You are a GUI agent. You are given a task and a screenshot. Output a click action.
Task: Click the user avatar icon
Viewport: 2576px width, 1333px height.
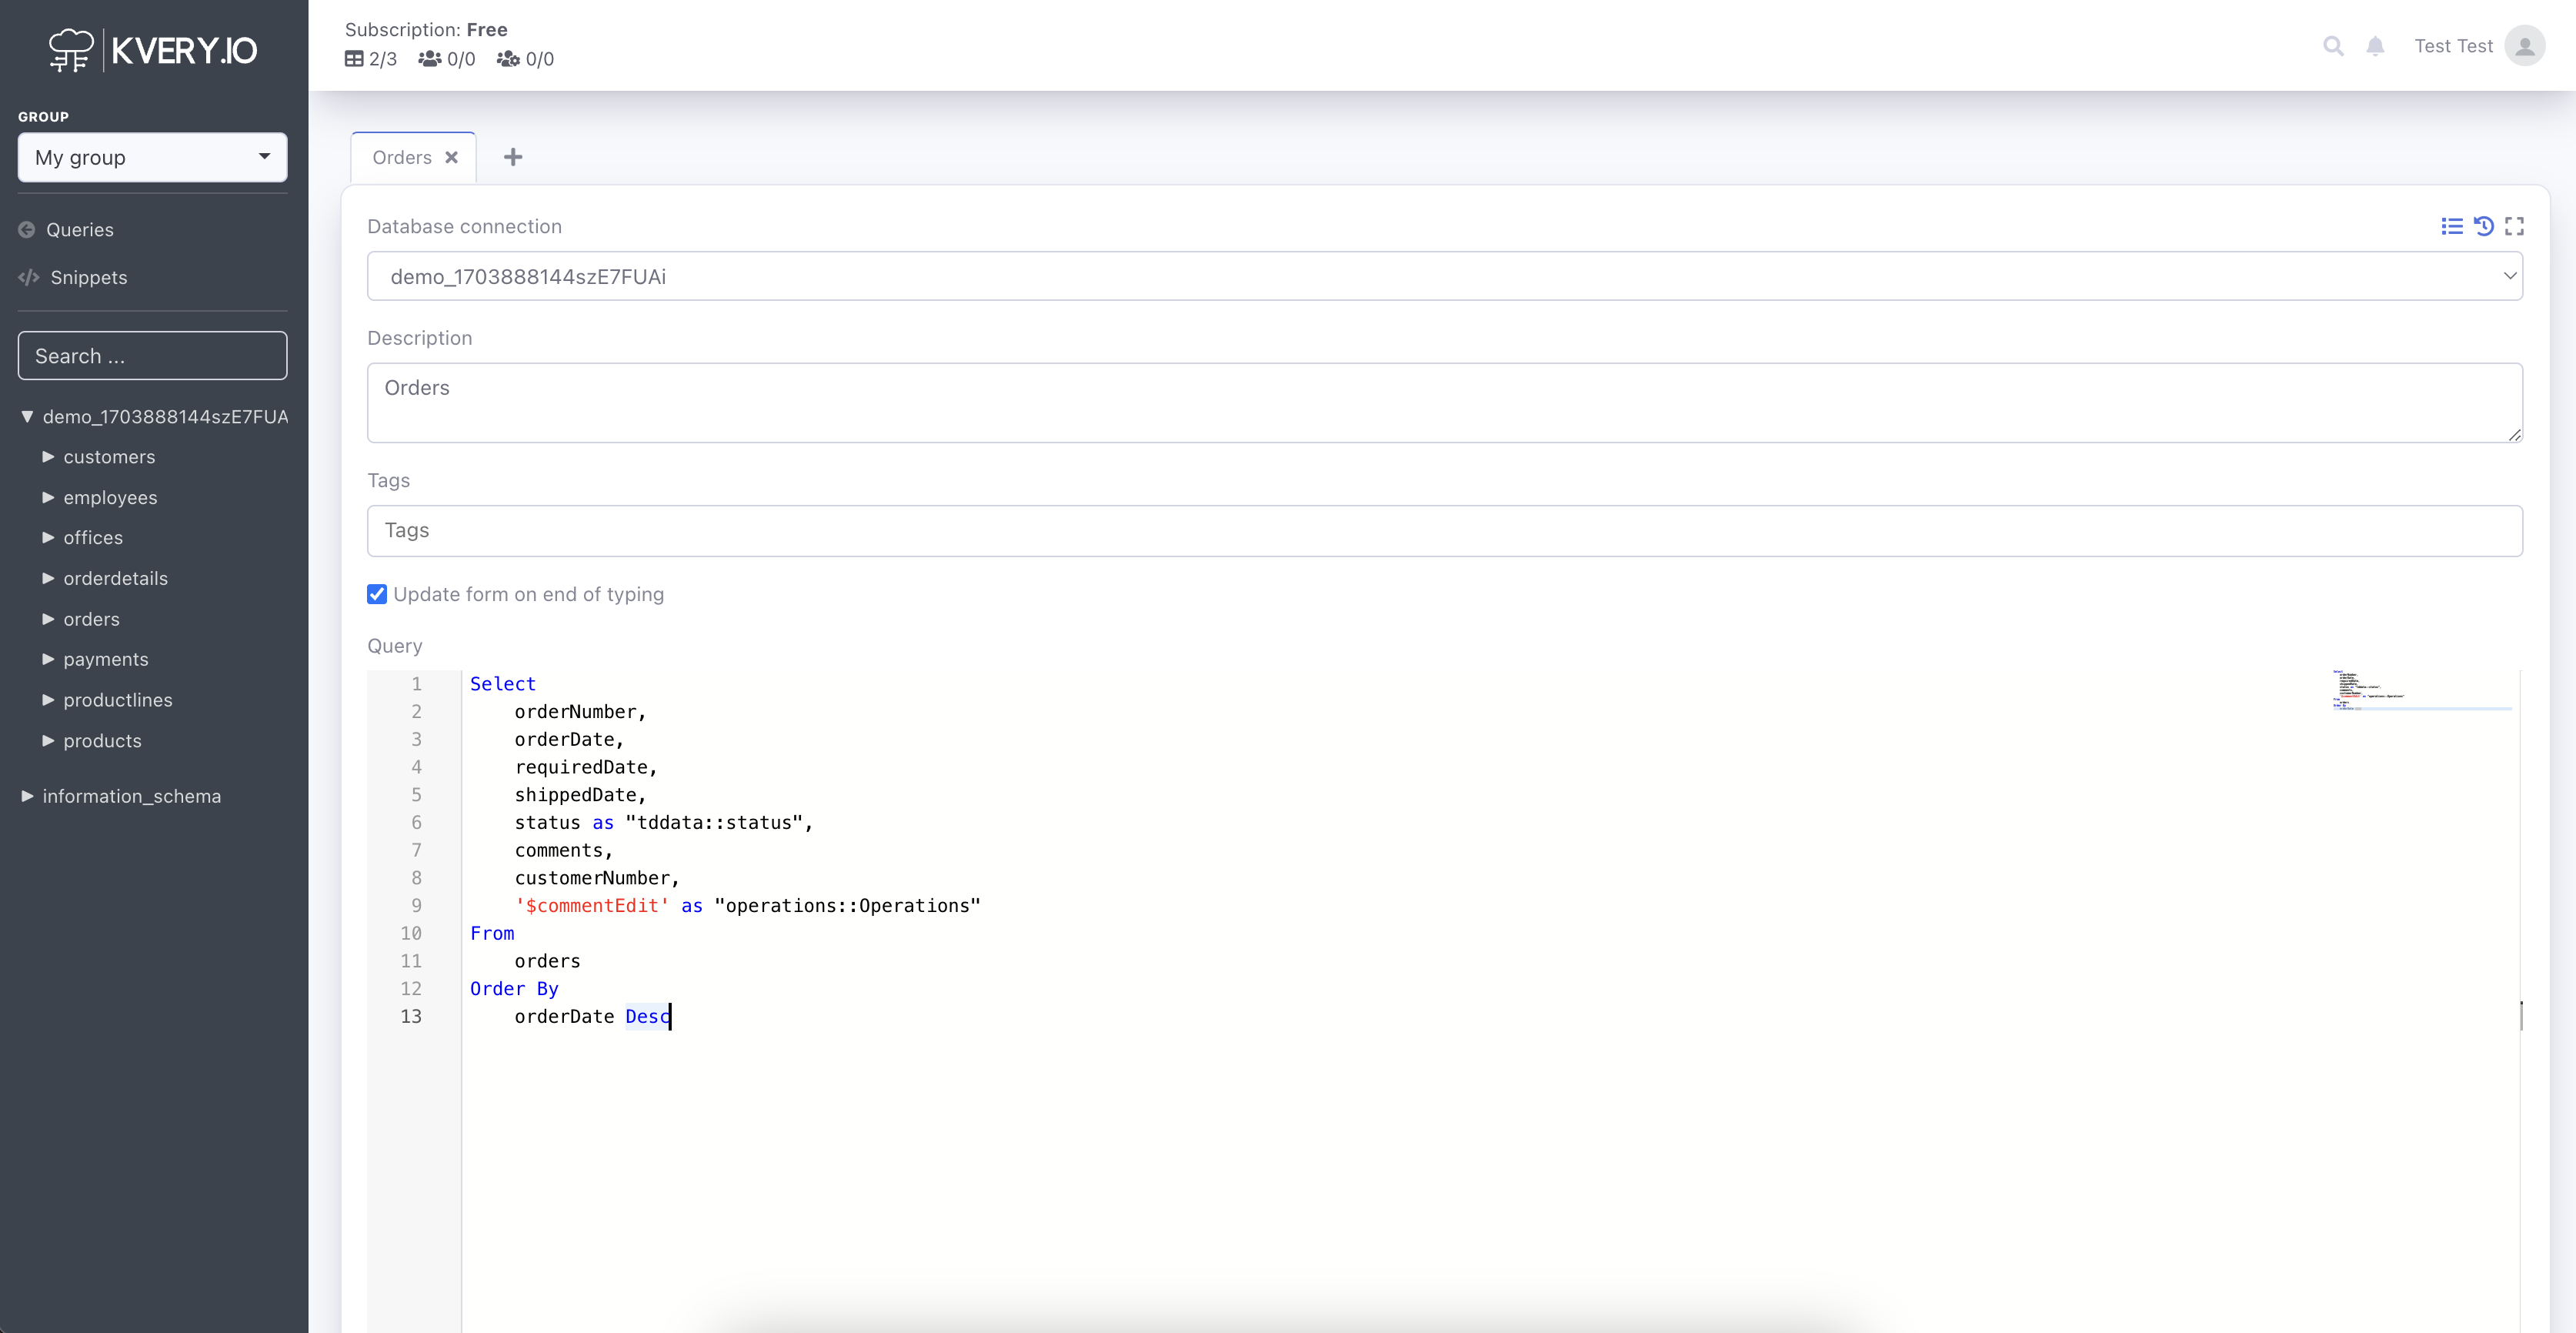coord(2524,46)
